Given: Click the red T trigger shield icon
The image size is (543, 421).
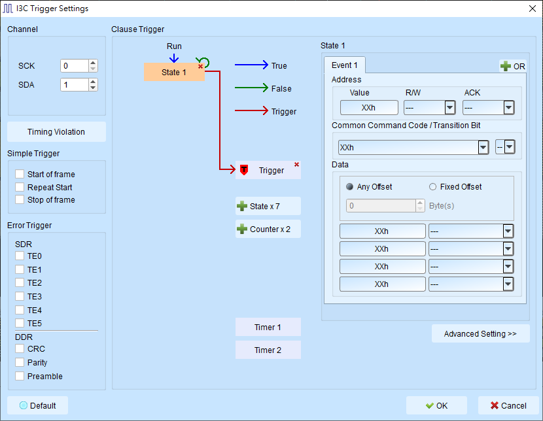Looking at the screenshot, I should pos(244,170).
